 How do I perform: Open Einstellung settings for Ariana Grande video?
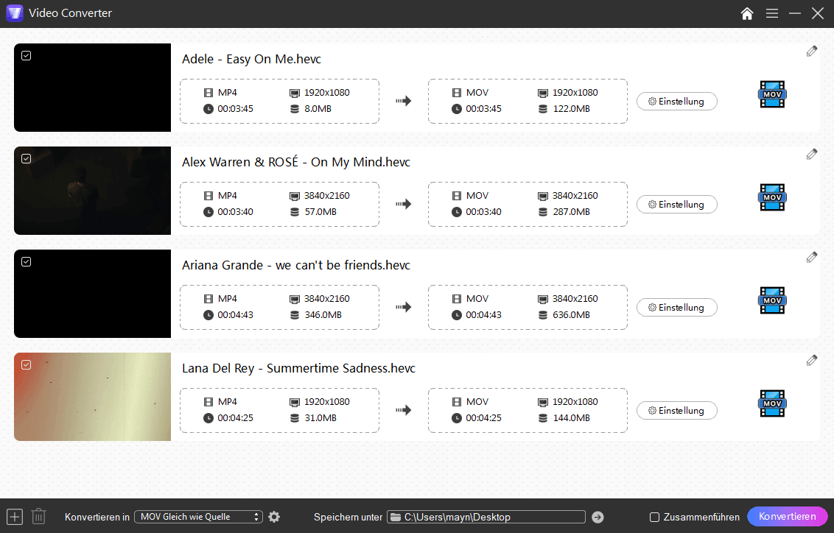(x=676, y=308)
